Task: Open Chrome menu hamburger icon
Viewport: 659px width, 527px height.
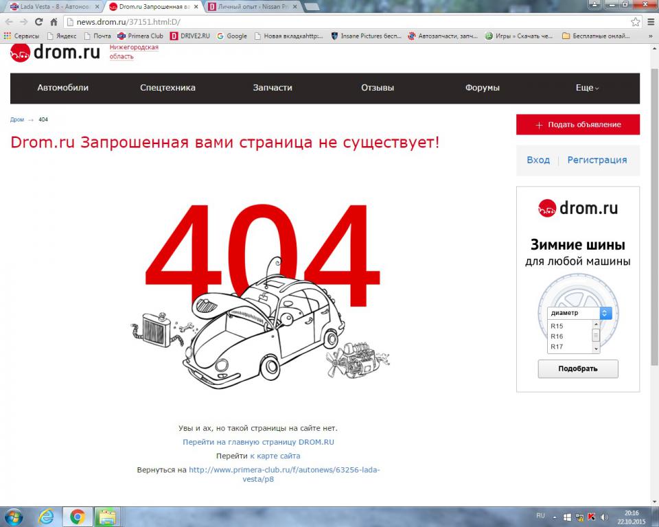Action: (651, 22)
